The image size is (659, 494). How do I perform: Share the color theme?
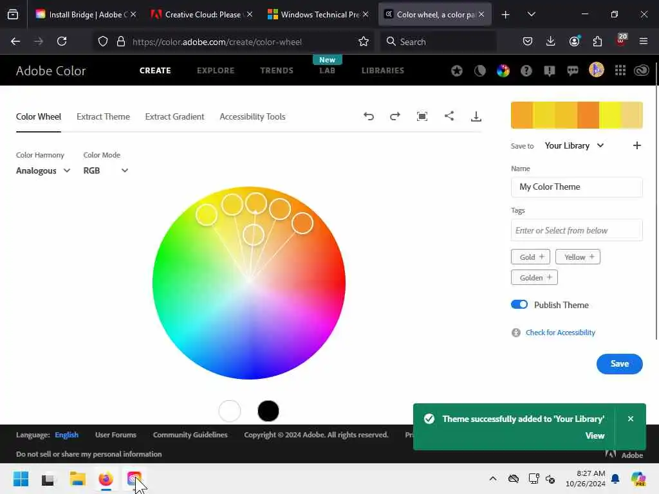click(449, 116)
